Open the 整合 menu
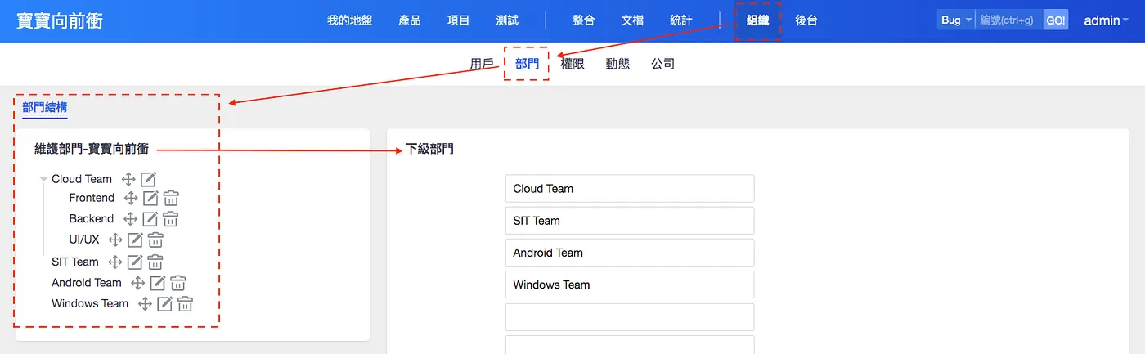Screen dimensions: 1145x354 point(583,20)
